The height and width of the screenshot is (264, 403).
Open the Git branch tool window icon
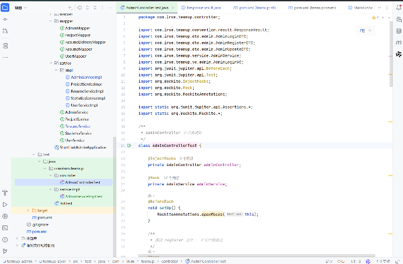[x=5, y=251]
